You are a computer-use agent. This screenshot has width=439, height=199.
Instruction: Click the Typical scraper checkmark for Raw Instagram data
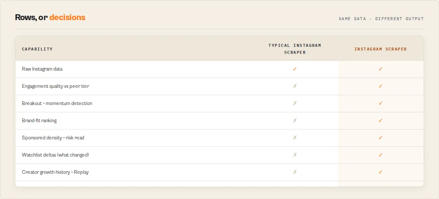pyautogui.click(x=295, y=69)
